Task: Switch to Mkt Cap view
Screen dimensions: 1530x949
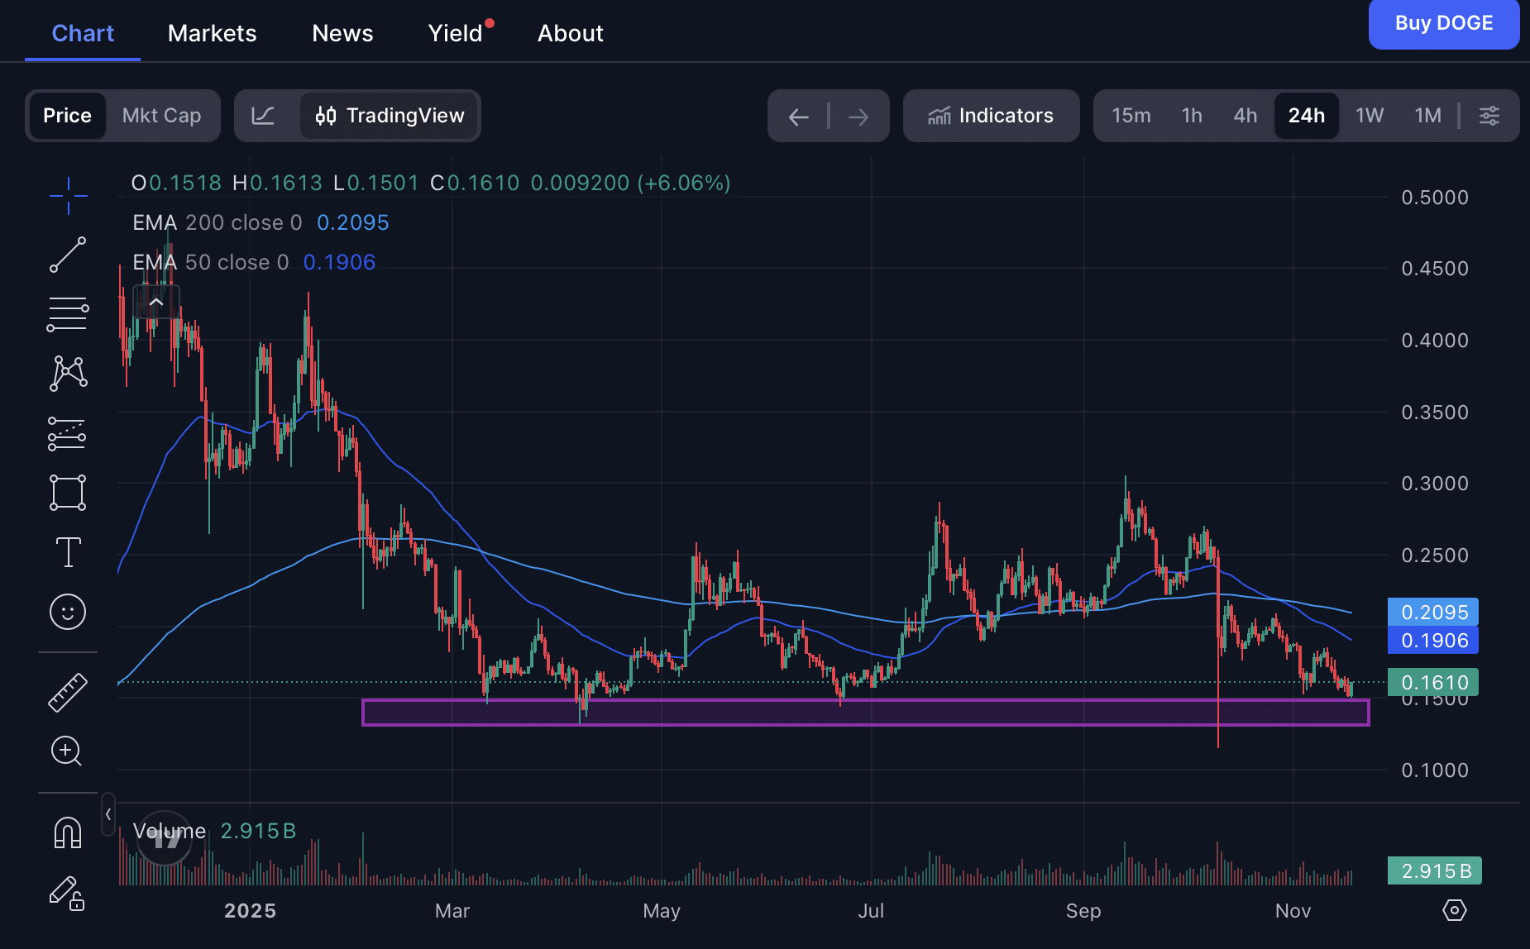Action: pos(161,116)
